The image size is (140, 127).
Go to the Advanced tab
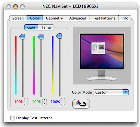[x=78, y=18]
